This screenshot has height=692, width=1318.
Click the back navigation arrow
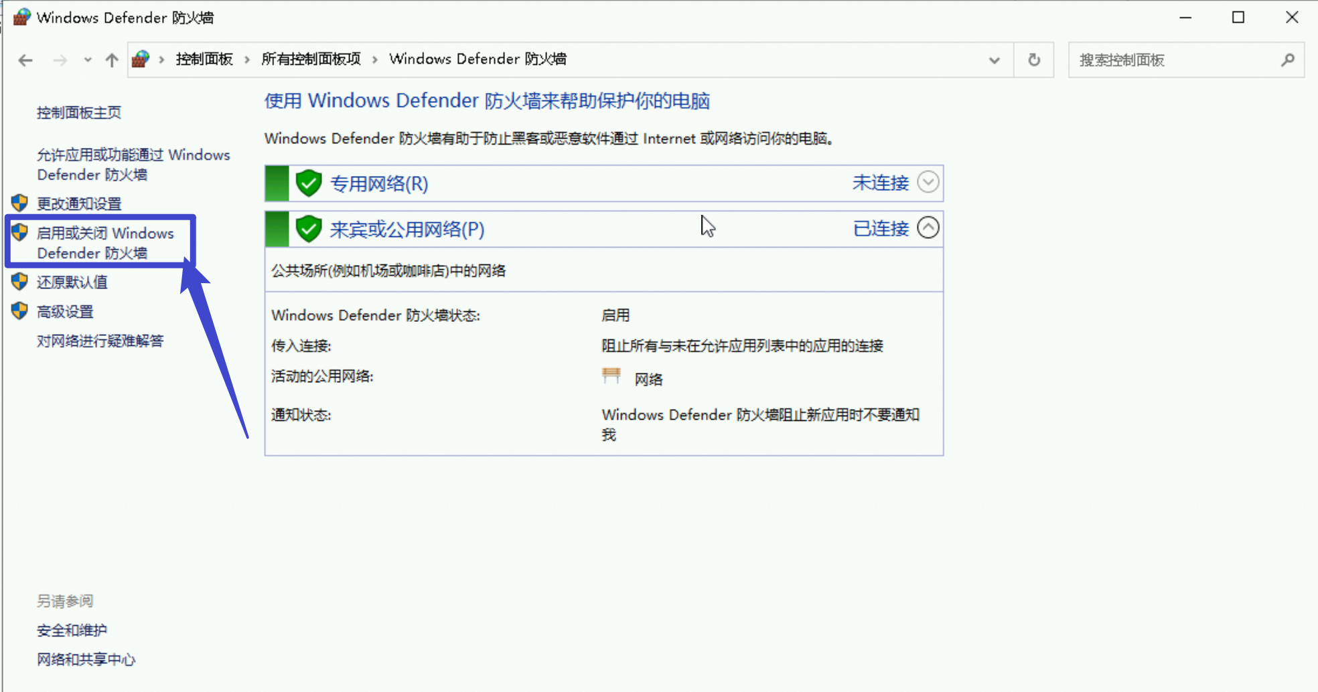(x=25, y=60)
